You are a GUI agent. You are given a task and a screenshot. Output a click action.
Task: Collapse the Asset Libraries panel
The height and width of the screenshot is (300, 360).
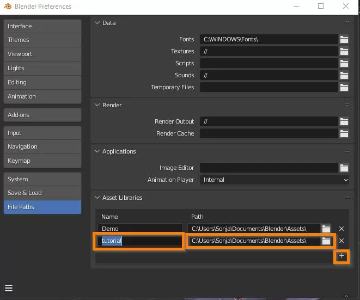97,198
